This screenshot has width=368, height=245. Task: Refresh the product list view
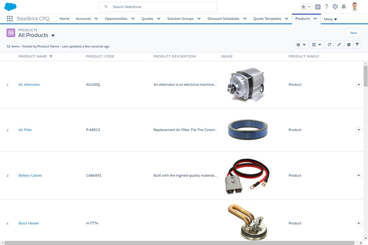pos(329,45)
